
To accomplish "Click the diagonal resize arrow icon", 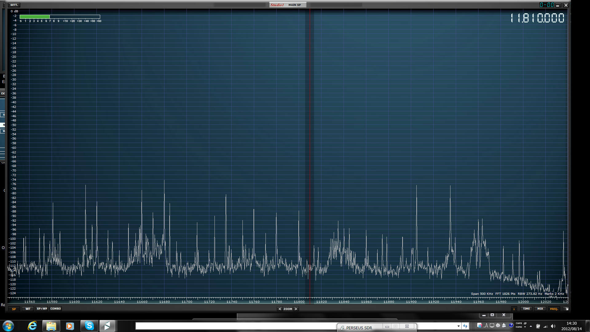I will click(x=566, y=309).
